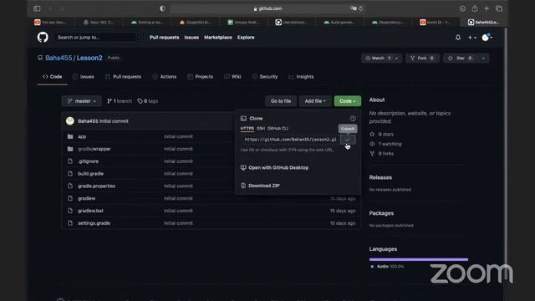Open the gradle.properties file
The image size is (535, 301).
click(97, 186)
